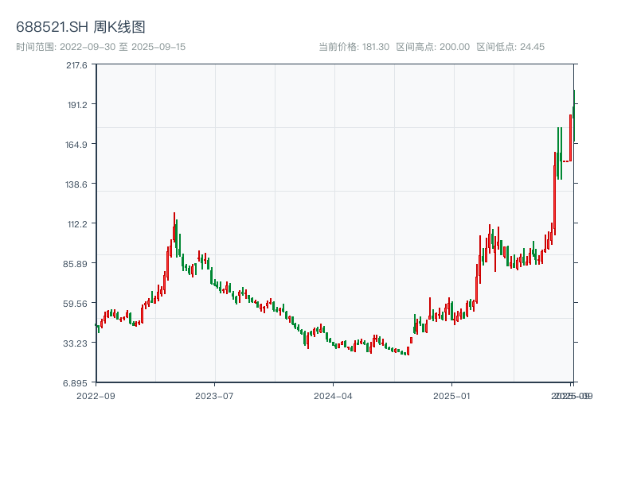
Task: Click the x-axis label 2025-01
Action: [x=451, y=396]
